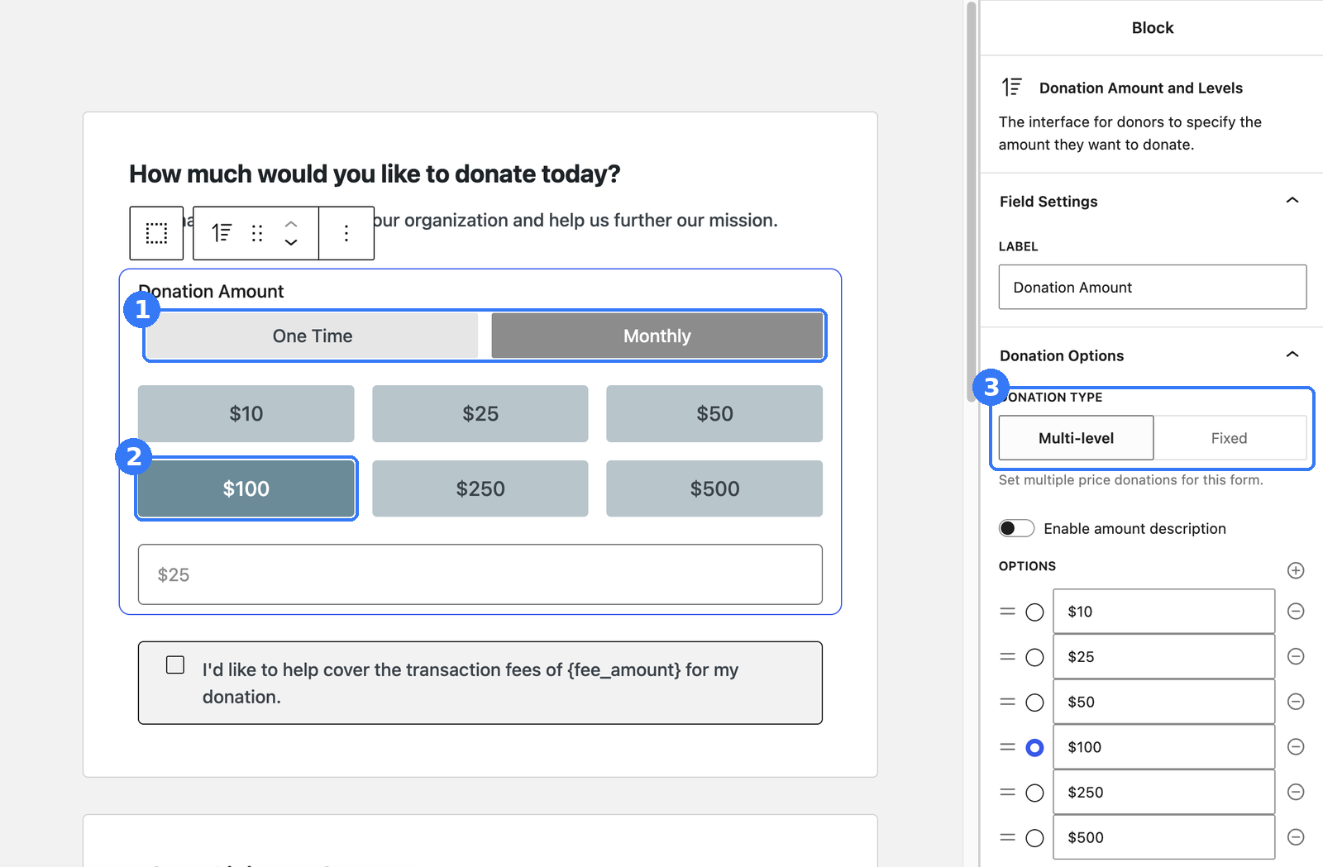Click the select parent block icon in toolbar
This screenshot has height=867, width=1323.
click(156, 233)
